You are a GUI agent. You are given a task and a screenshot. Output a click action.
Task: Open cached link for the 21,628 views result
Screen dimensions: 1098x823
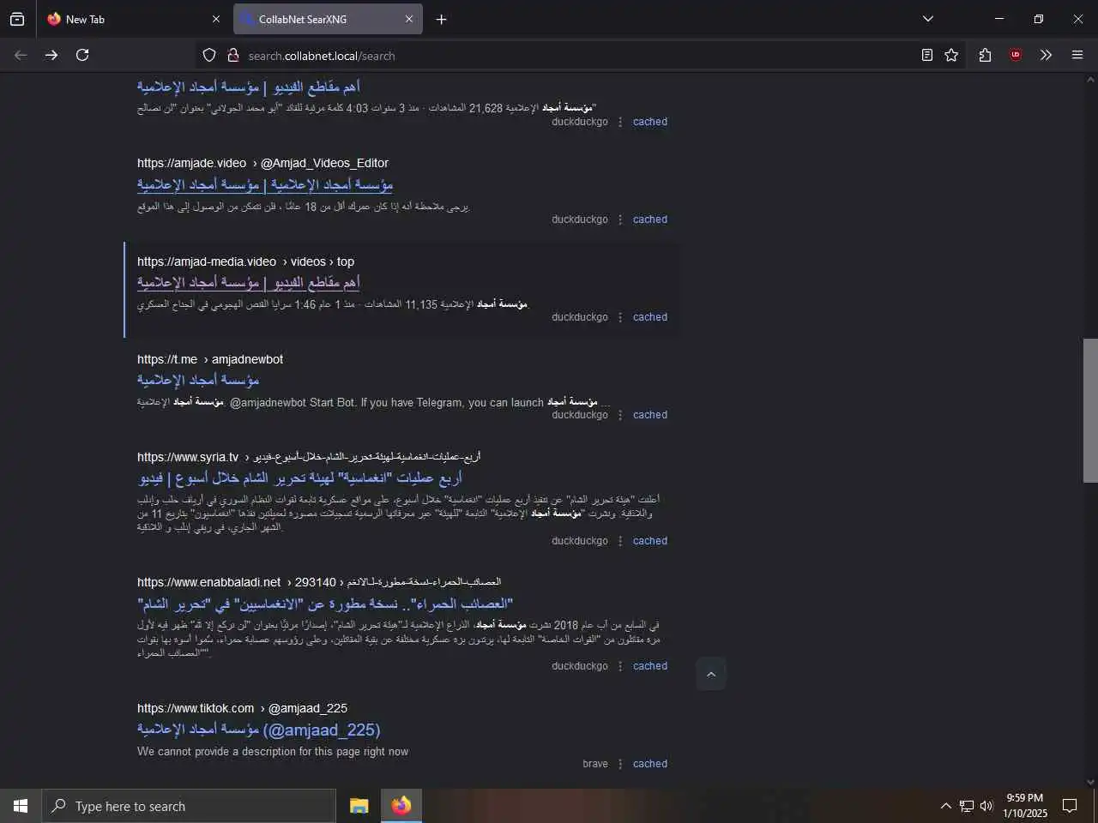tap(649, 122)
